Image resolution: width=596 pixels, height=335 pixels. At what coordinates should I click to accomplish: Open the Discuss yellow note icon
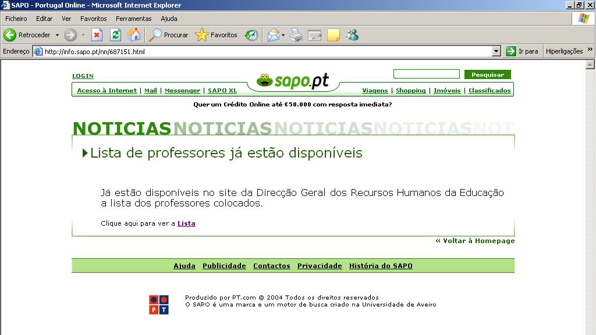point(334,35)
